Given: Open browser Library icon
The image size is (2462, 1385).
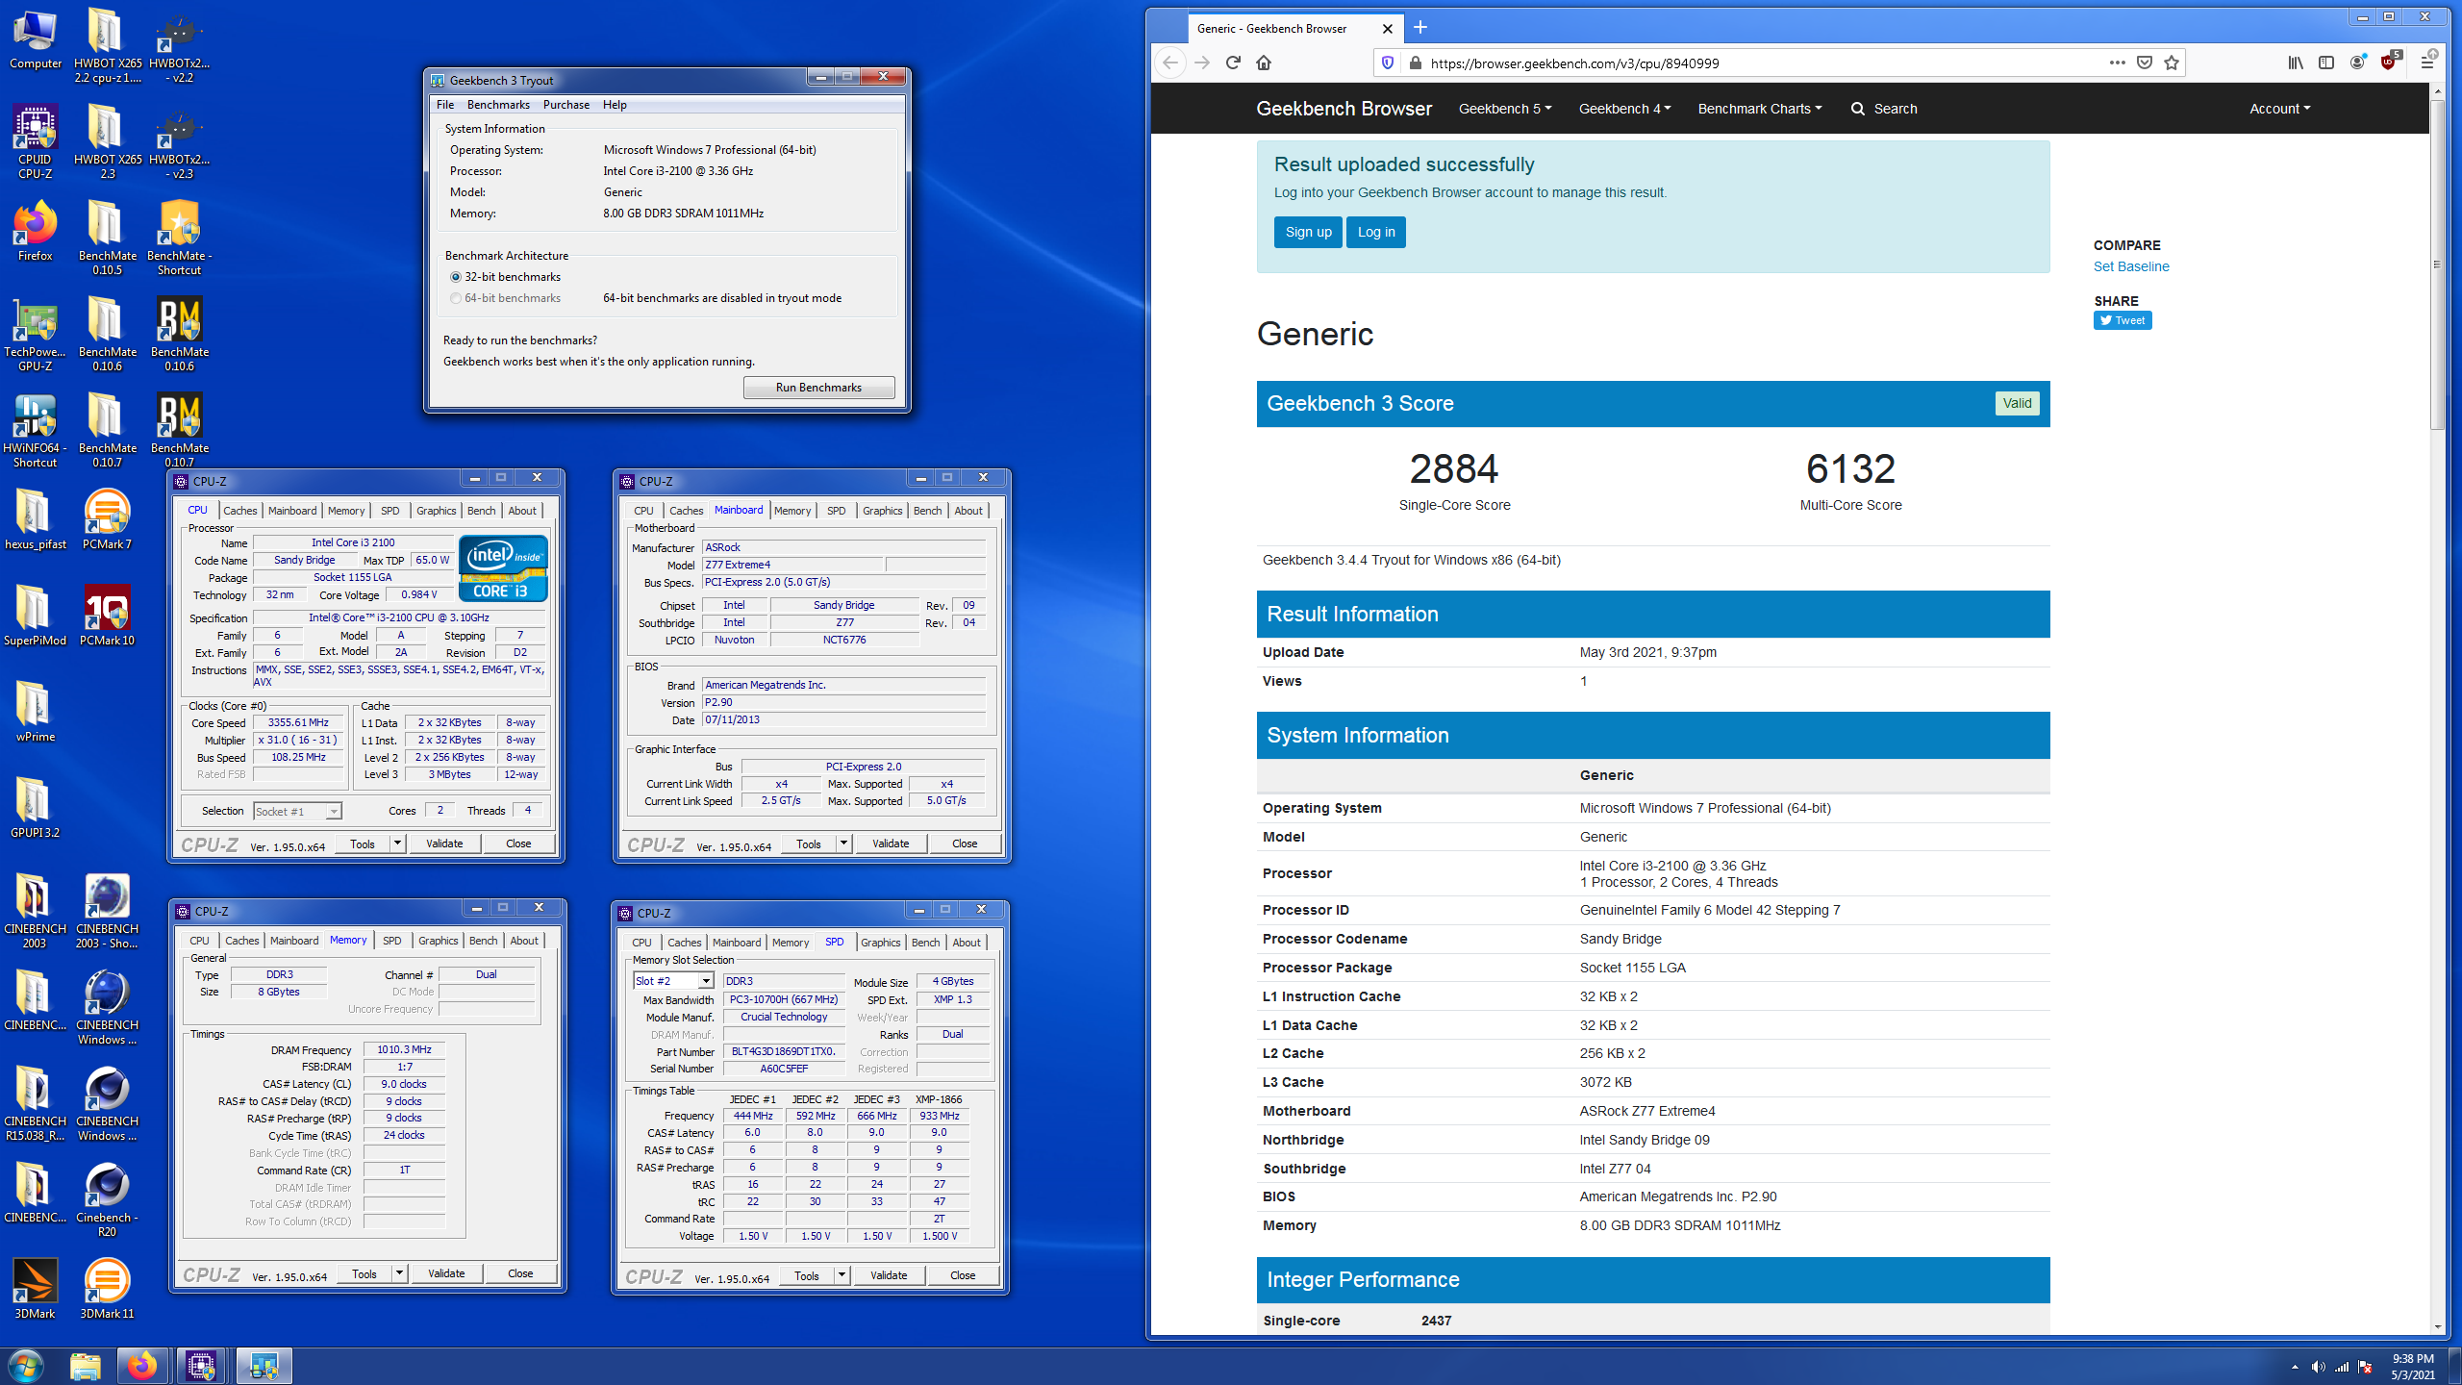Looking at the screenshot, I should (x=2296, y=63).
